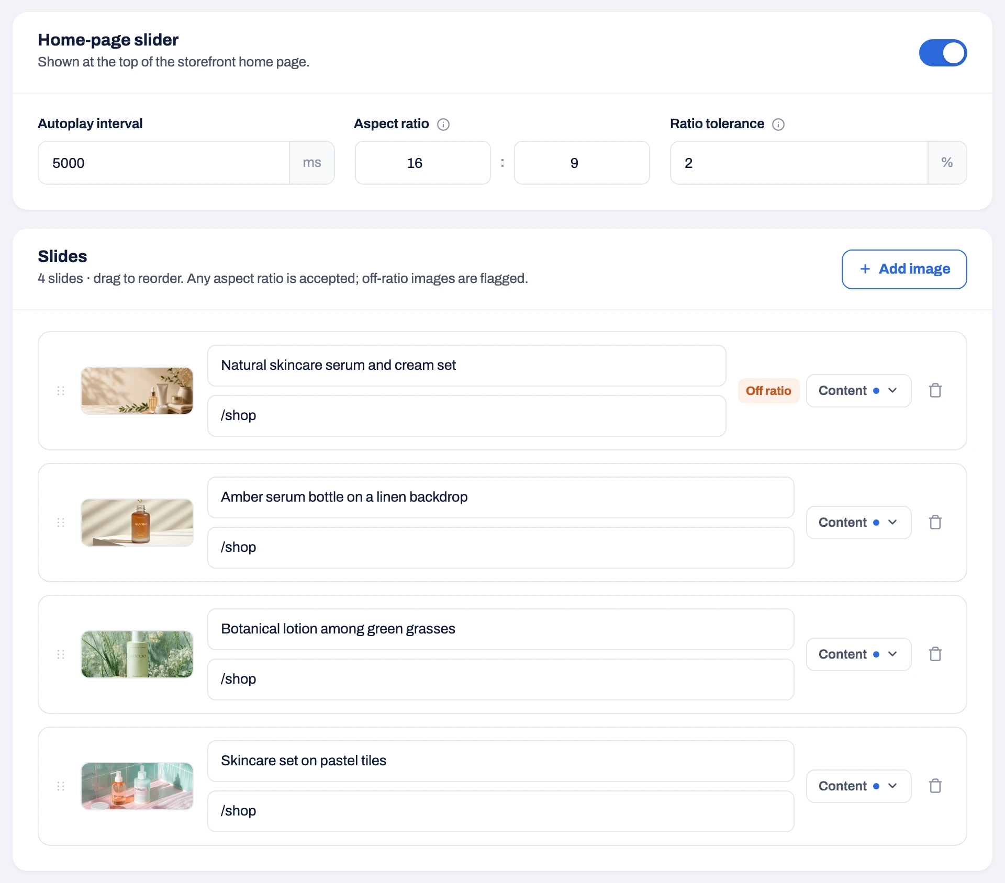Grab the drag handle of the Amber serum slide
Image resolution: width=1005 pixels, height=883 pixels.
[x=61, y=523]
